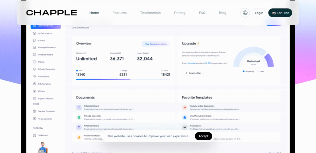Open the Pricing nav item

tap(180, 13)
